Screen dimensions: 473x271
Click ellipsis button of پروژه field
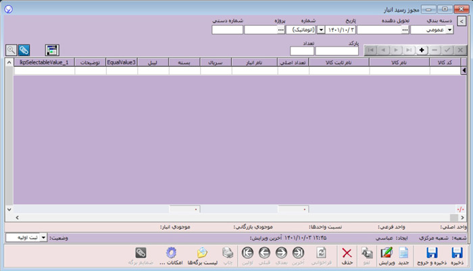[280, 30]
